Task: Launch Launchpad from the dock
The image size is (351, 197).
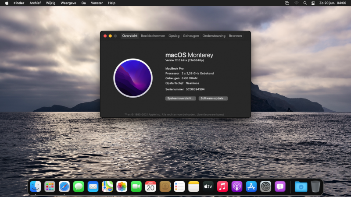Action: click(50, 186)
